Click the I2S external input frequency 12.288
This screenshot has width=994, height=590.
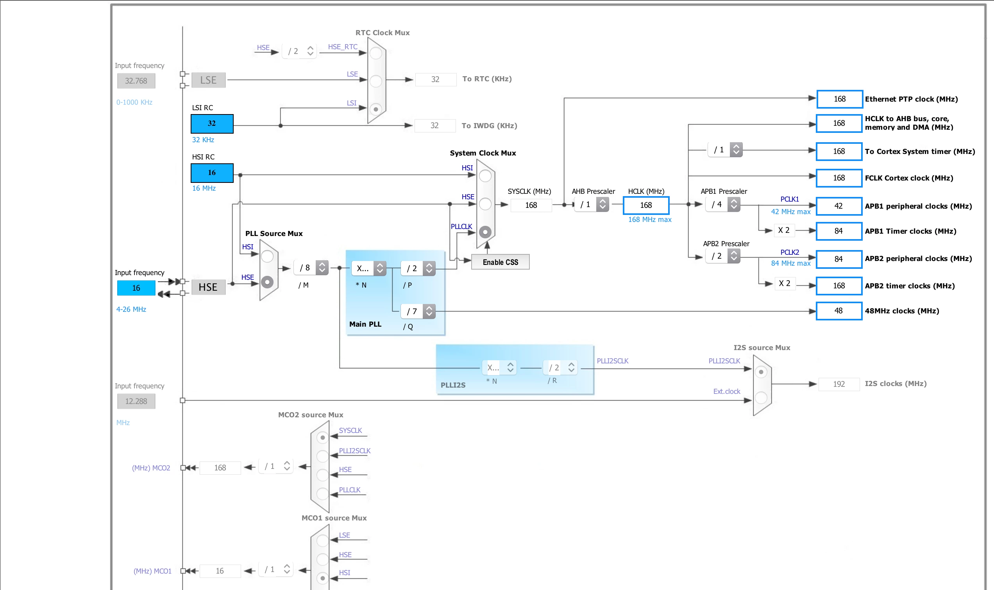pos(136,402)
